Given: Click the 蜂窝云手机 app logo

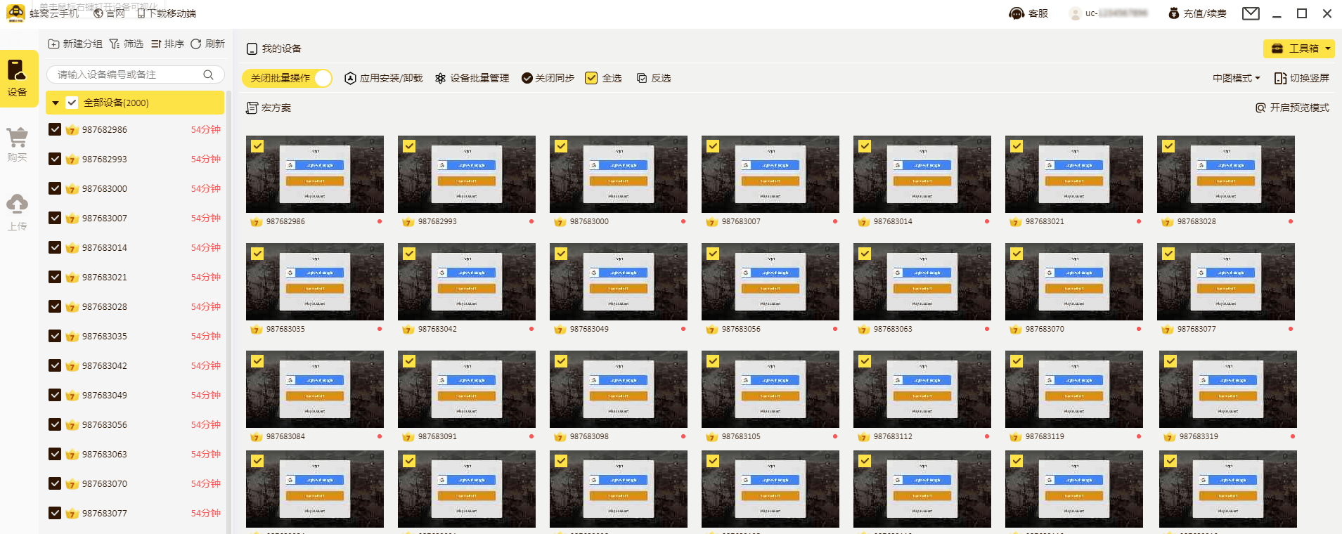Looking at the screenshot, I should click(x=15, y=13).
